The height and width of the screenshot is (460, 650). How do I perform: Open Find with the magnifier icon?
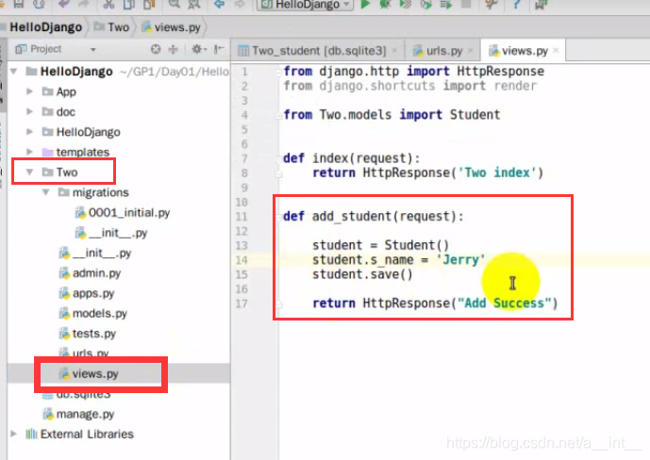pos(175,4)
